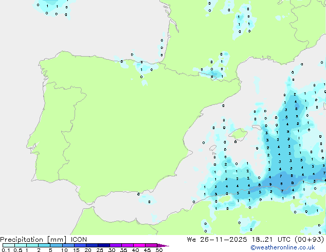Click the purple arrow above 50 on legend

(x=163, y=246)
